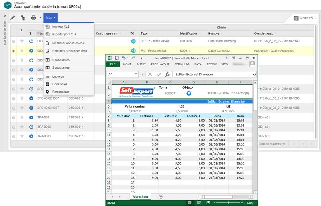Open the Excel INSERT tab

(141, 64)
